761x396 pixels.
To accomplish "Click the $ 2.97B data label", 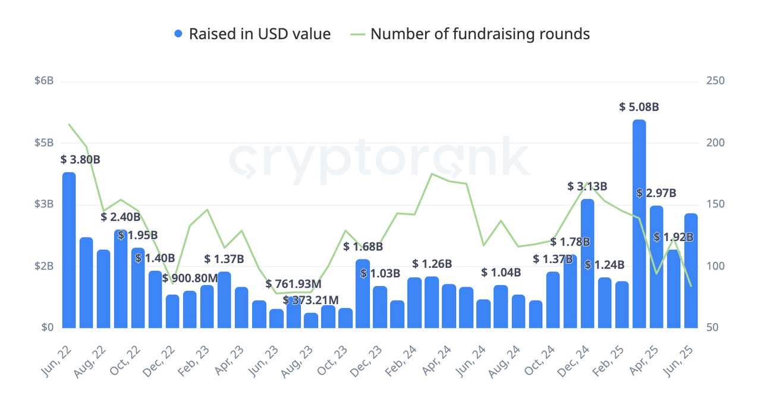I will [x=656, y=193].
